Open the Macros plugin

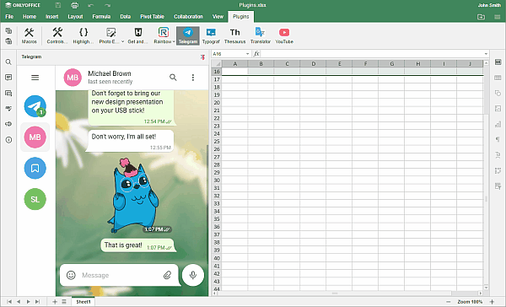click(29, 35)
